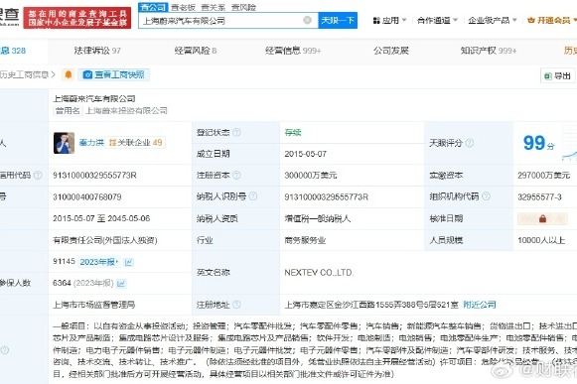Click the chart icon beside 6364 insured count

tap(121, 283)
